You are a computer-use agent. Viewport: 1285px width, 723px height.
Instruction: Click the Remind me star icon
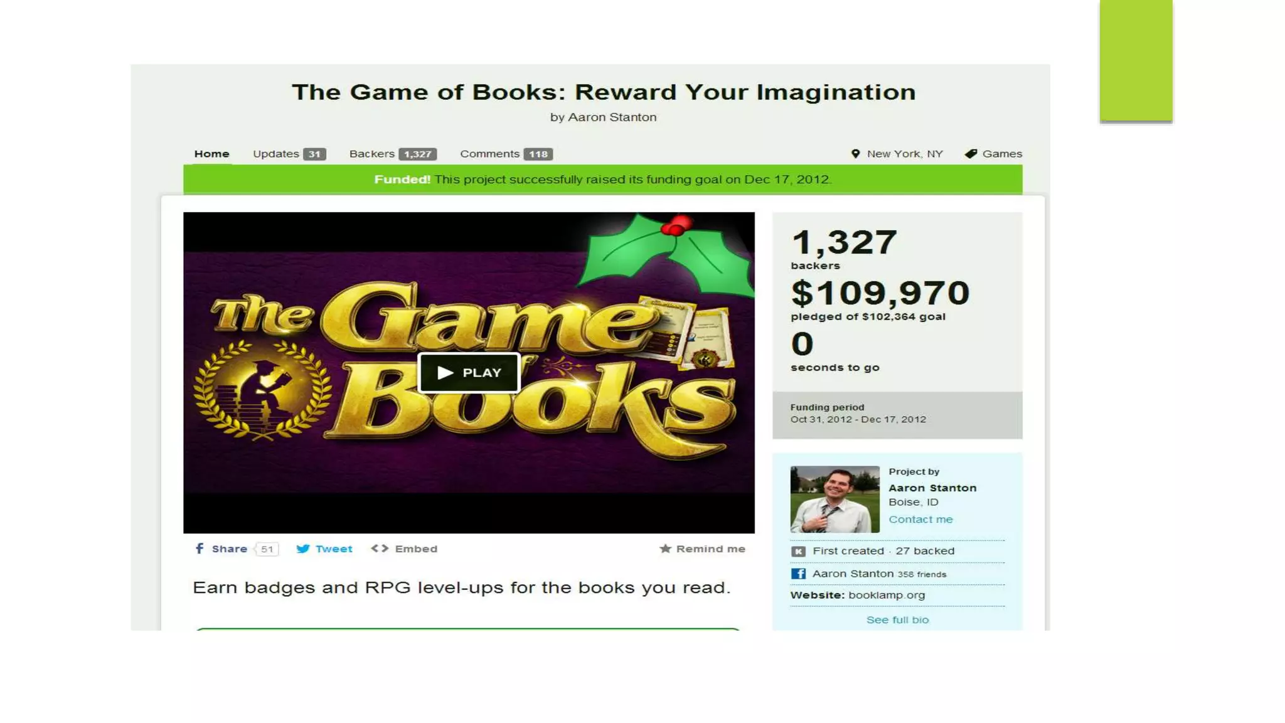pos(666,549)
